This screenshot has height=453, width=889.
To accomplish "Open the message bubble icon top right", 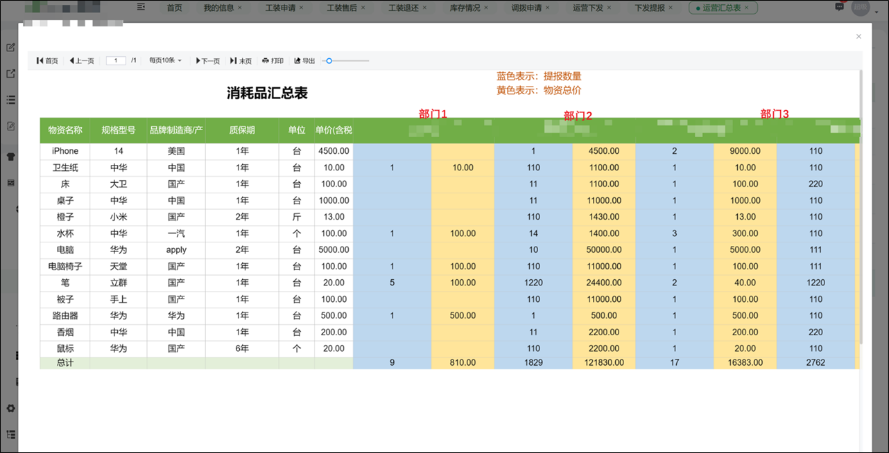I will pos(839,7).
